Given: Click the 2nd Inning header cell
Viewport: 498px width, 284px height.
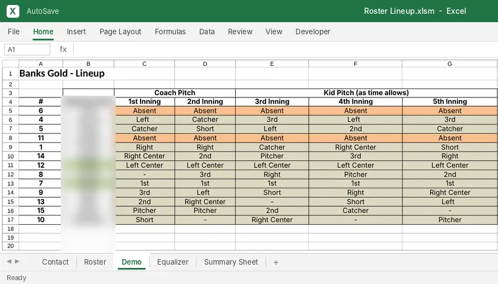Looking at the screenshot, I should (205, 102).
